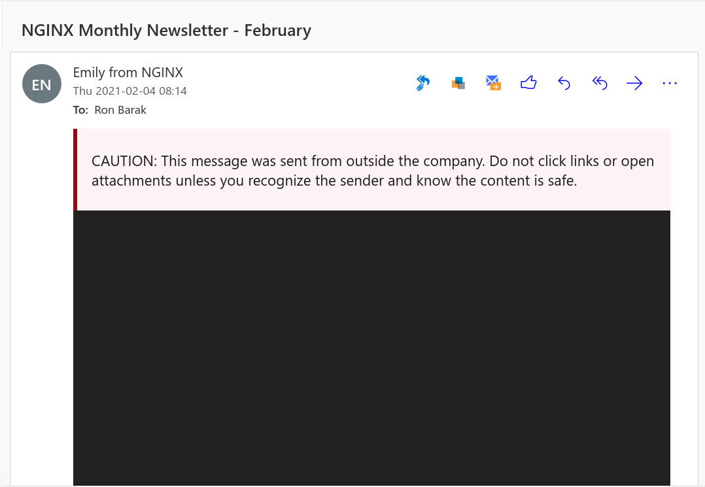Click the NGINX Monthly Newsletter subject title
This screenshot has width=705, height=487.
(166, 30)
